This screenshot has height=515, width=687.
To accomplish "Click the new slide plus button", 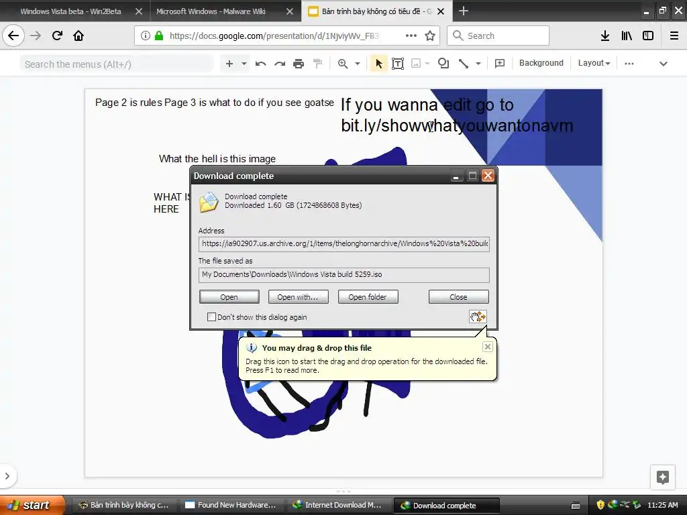I will coord(229,64).
